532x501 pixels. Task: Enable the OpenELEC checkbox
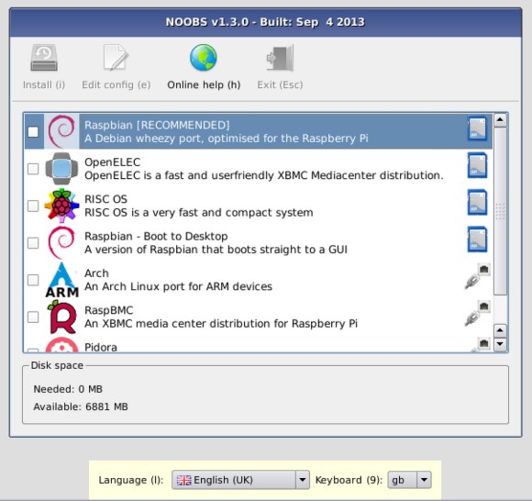(33, 169)
